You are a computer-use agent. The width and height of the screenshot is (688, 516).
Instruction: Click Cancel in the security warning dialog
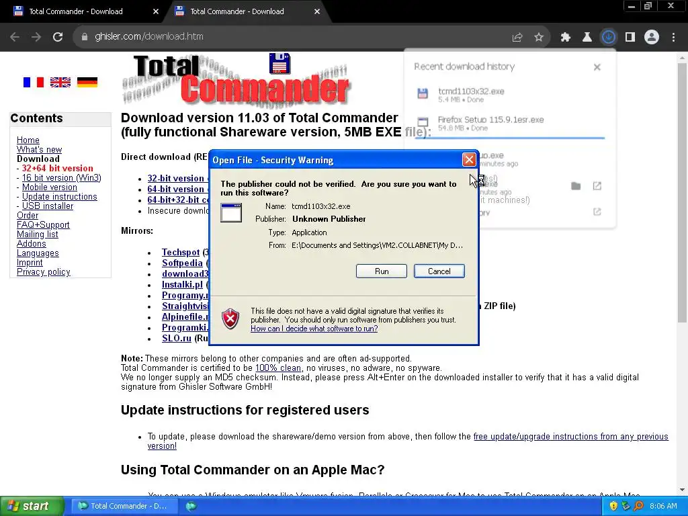(x=439, y=271)
